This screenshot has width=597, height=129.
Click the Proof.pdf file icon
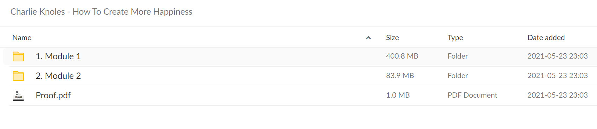tap(18, 96)
